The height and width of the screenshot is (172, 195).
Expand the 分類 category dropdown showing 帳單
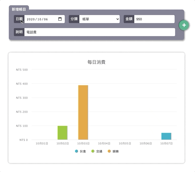[100, 19]
